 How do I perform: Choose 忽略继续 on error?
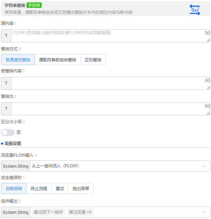[14, 188]
